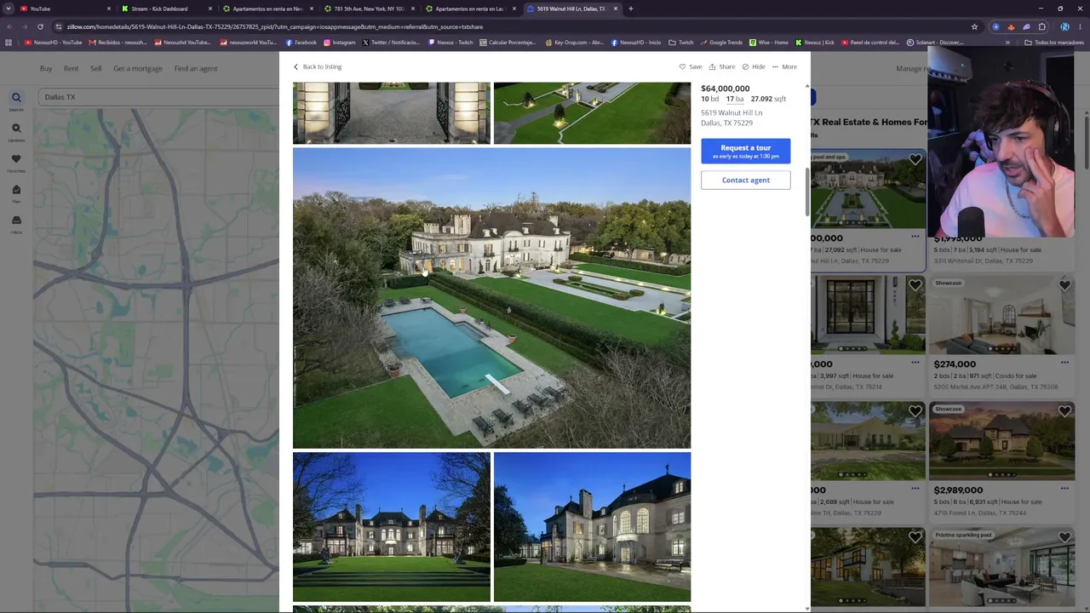Open the Chrome three-dot menu
1090x613 pixels.
pyautogui.click(x=1081, y=26)
